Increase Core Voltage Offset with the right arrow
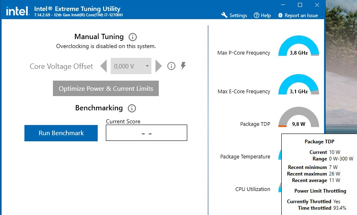The image size is (357, 215). (158, 66)
